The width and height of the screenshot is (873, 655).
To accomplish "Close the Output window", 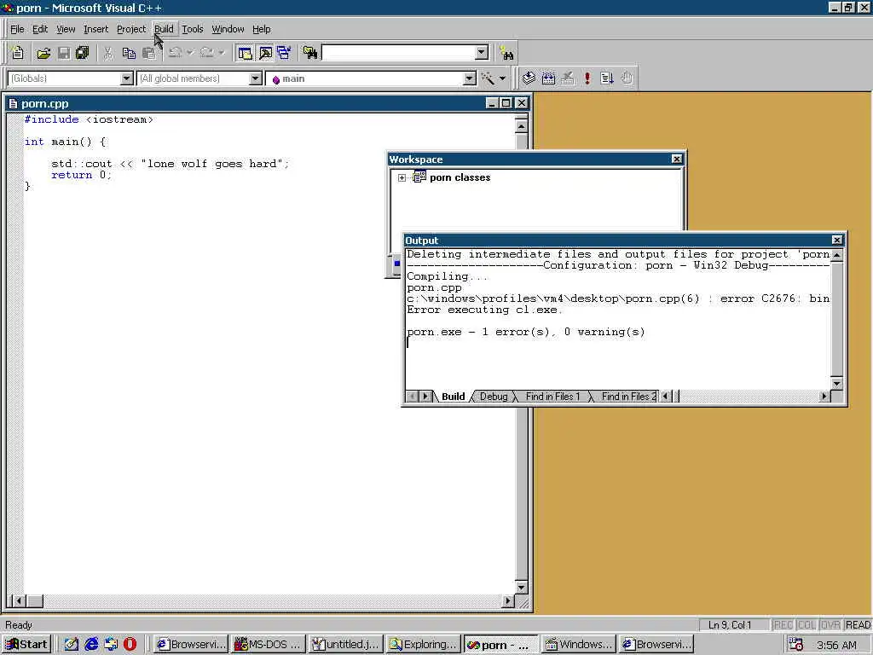I will [x=837, y=240].
